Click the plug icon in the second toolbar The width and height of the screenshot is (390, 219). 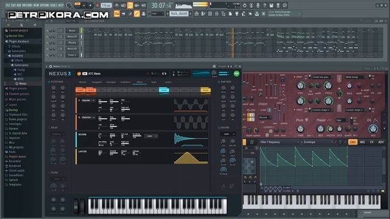tap(237, 14)
